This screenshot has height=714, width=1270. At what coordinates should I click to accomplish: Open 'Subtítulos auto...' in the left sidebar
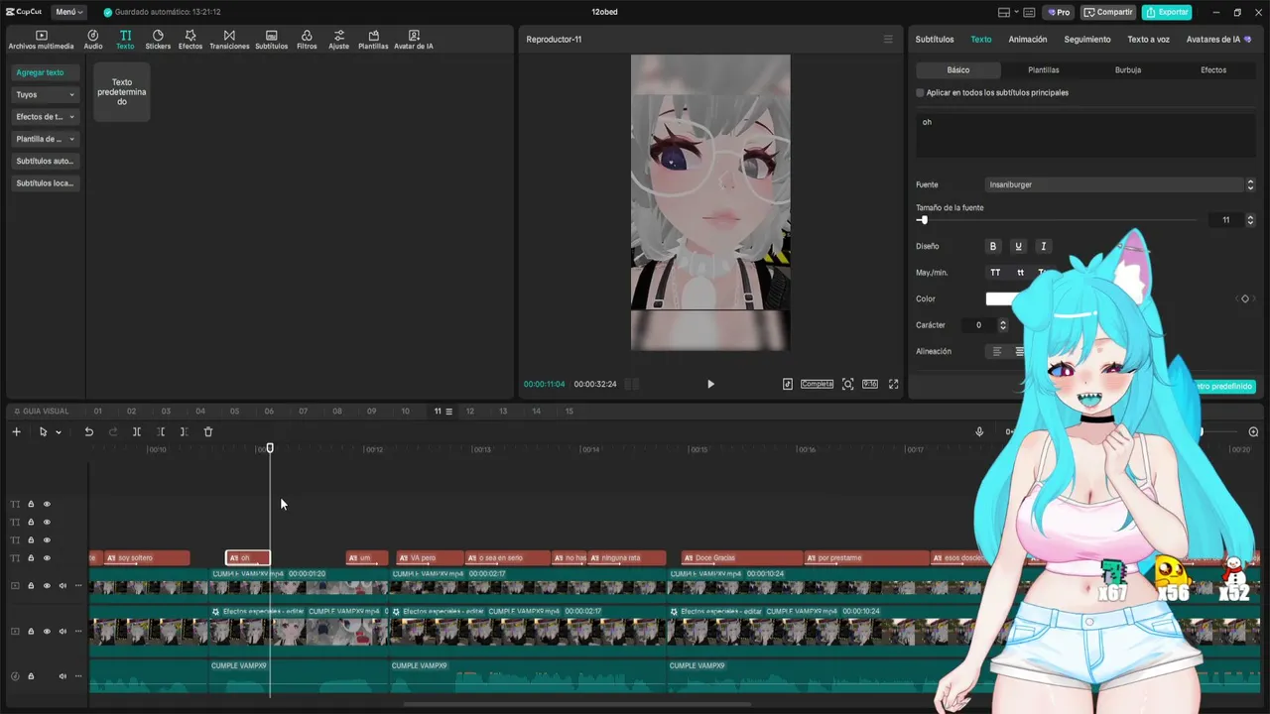coord(46,161)
